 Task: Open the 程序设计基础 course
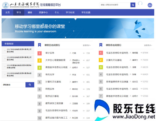point(52,96)
